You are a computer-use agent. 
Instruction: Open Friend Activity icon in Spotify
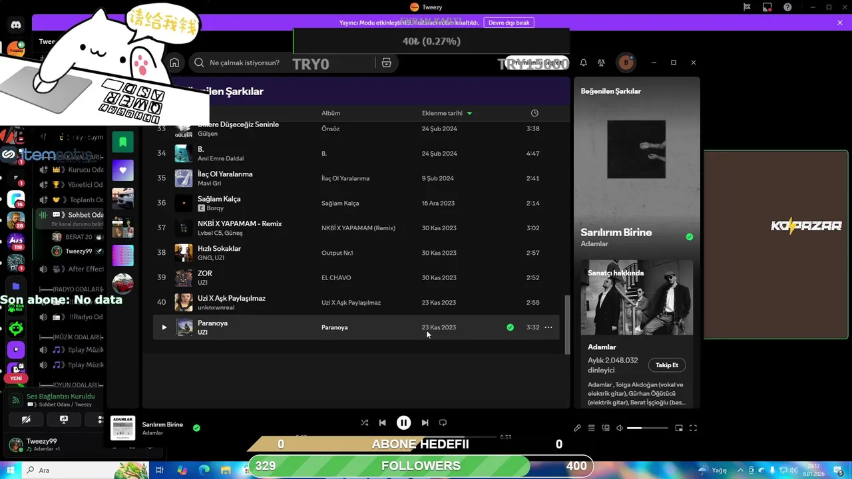tap(601, 63)
